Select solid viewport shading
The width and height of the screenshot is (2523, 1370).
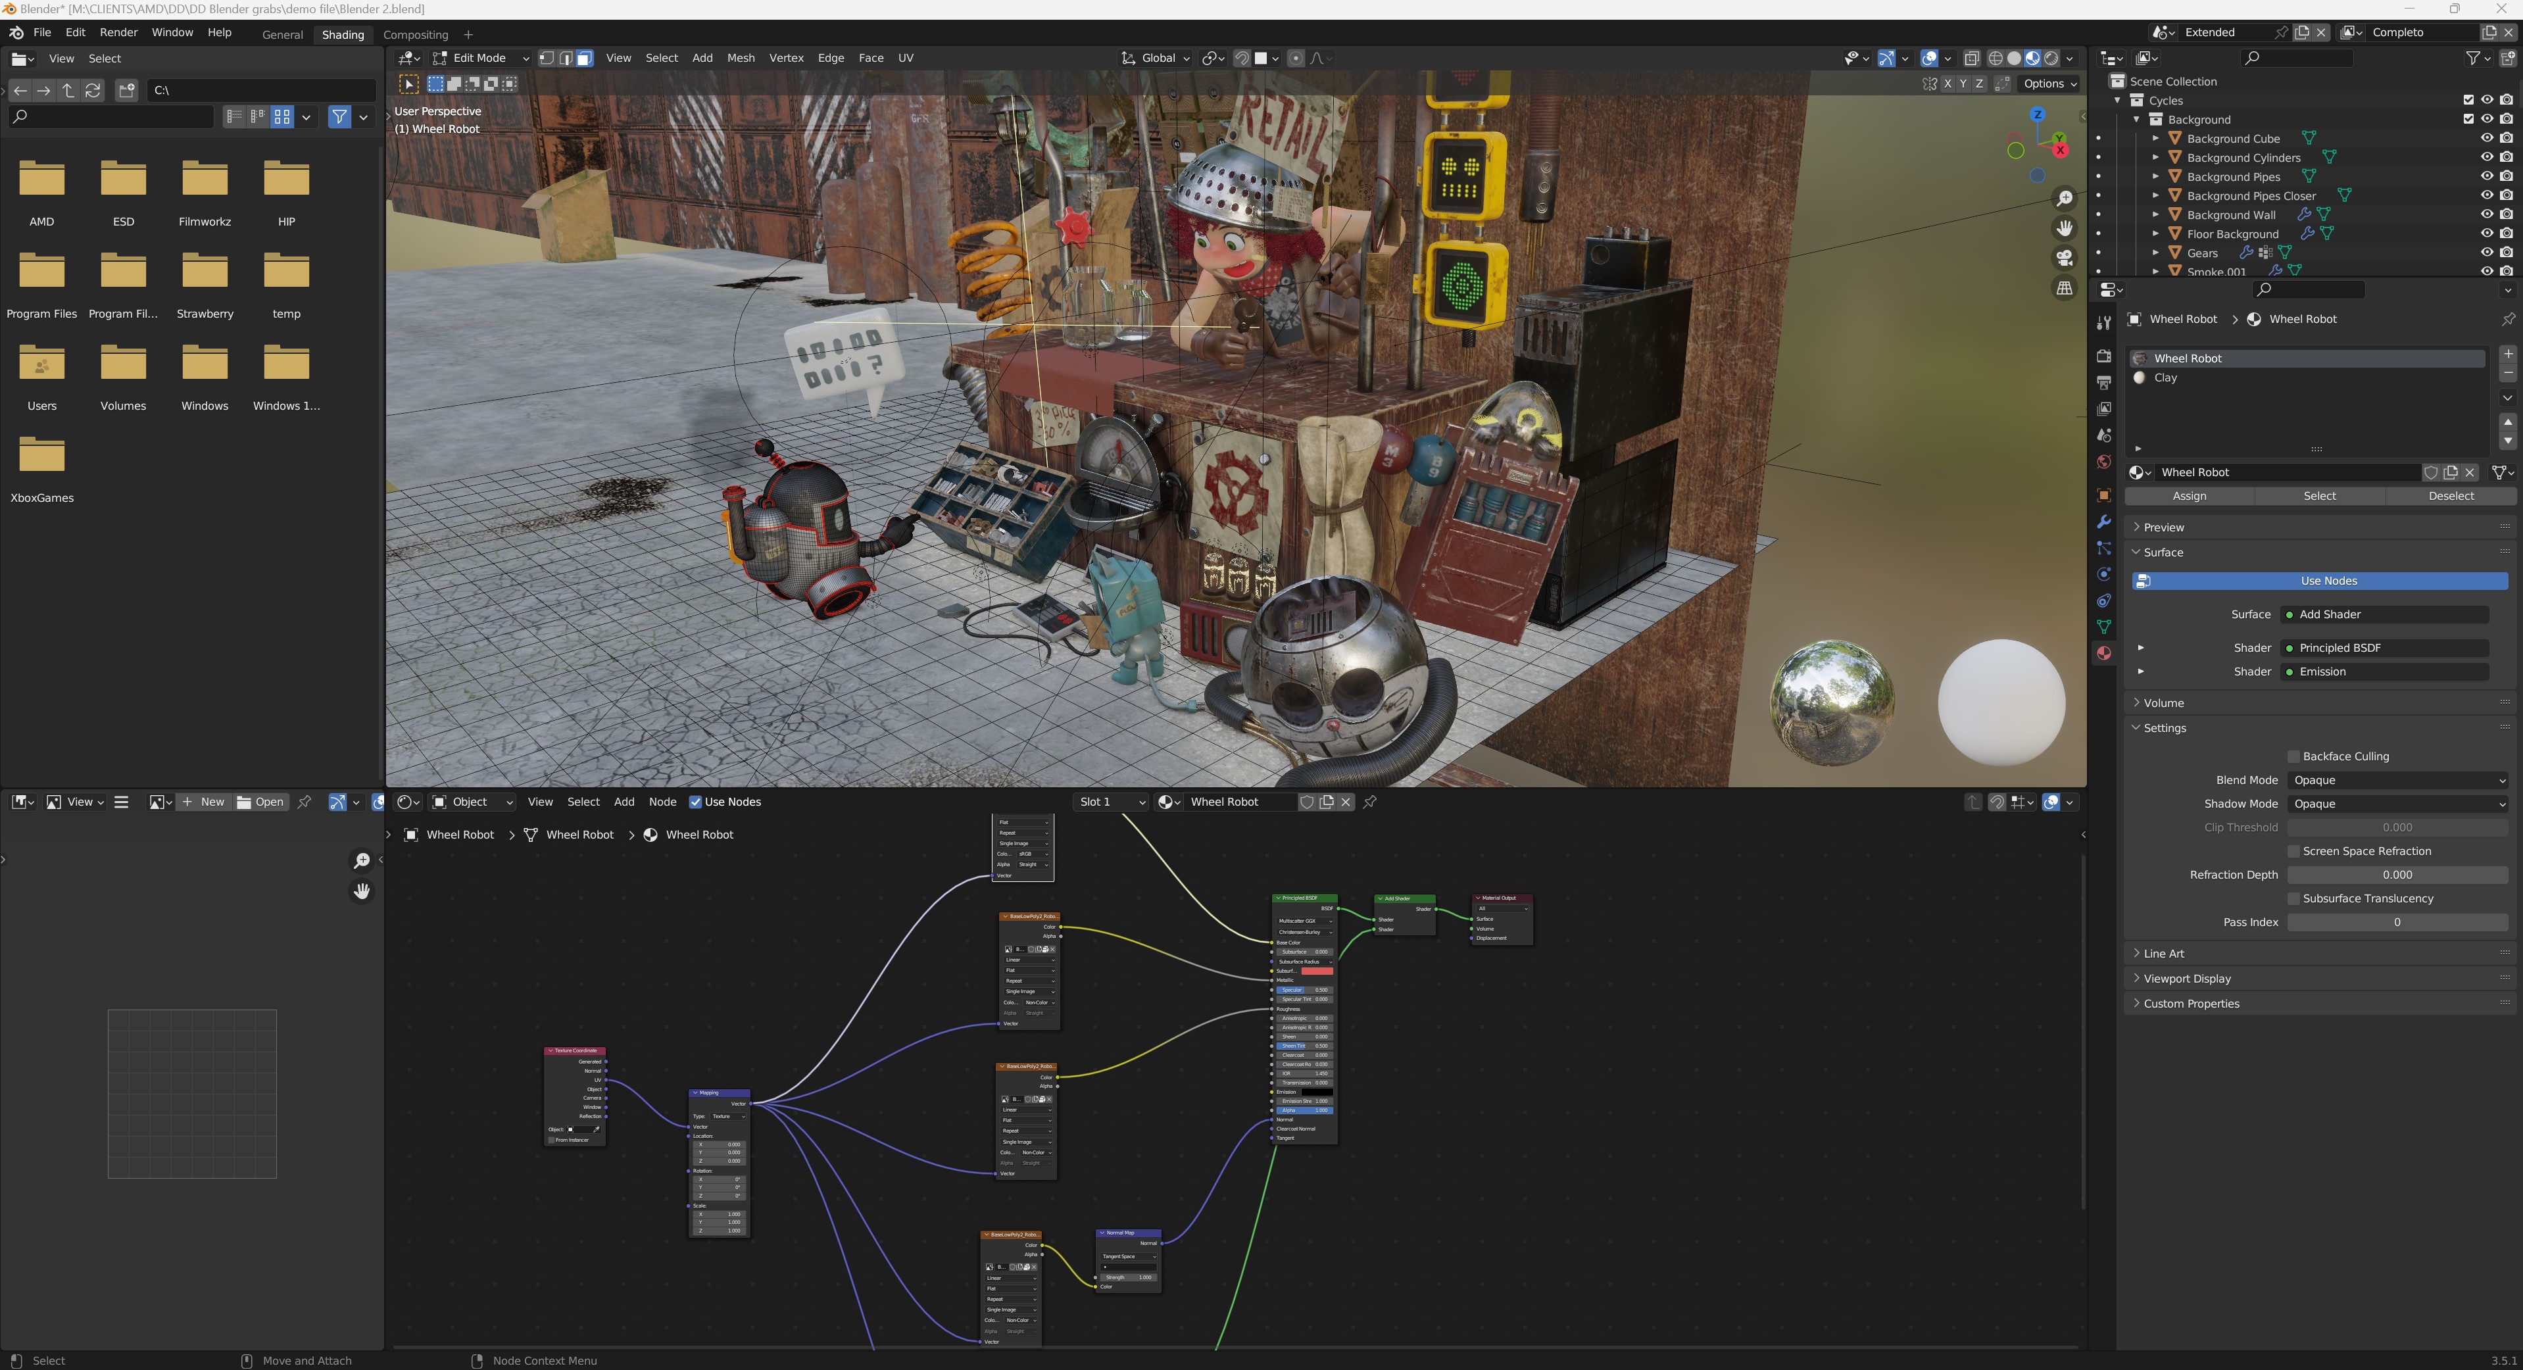pyautogui.click(x=2014, y=58)
